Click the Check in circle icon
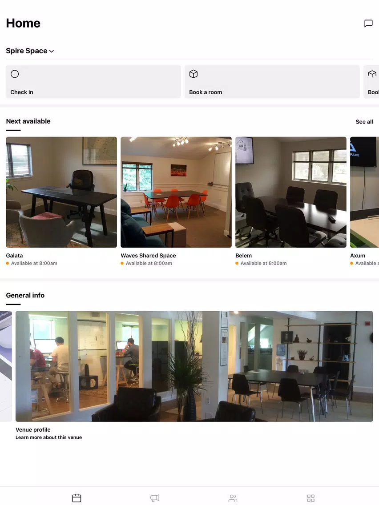Screen dimensions: 379x505 15,74
